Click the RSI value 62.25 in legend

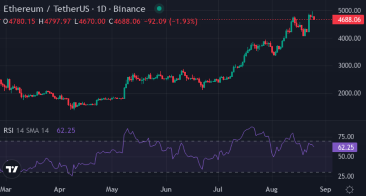pyautogui.click(x=66, y=130)
